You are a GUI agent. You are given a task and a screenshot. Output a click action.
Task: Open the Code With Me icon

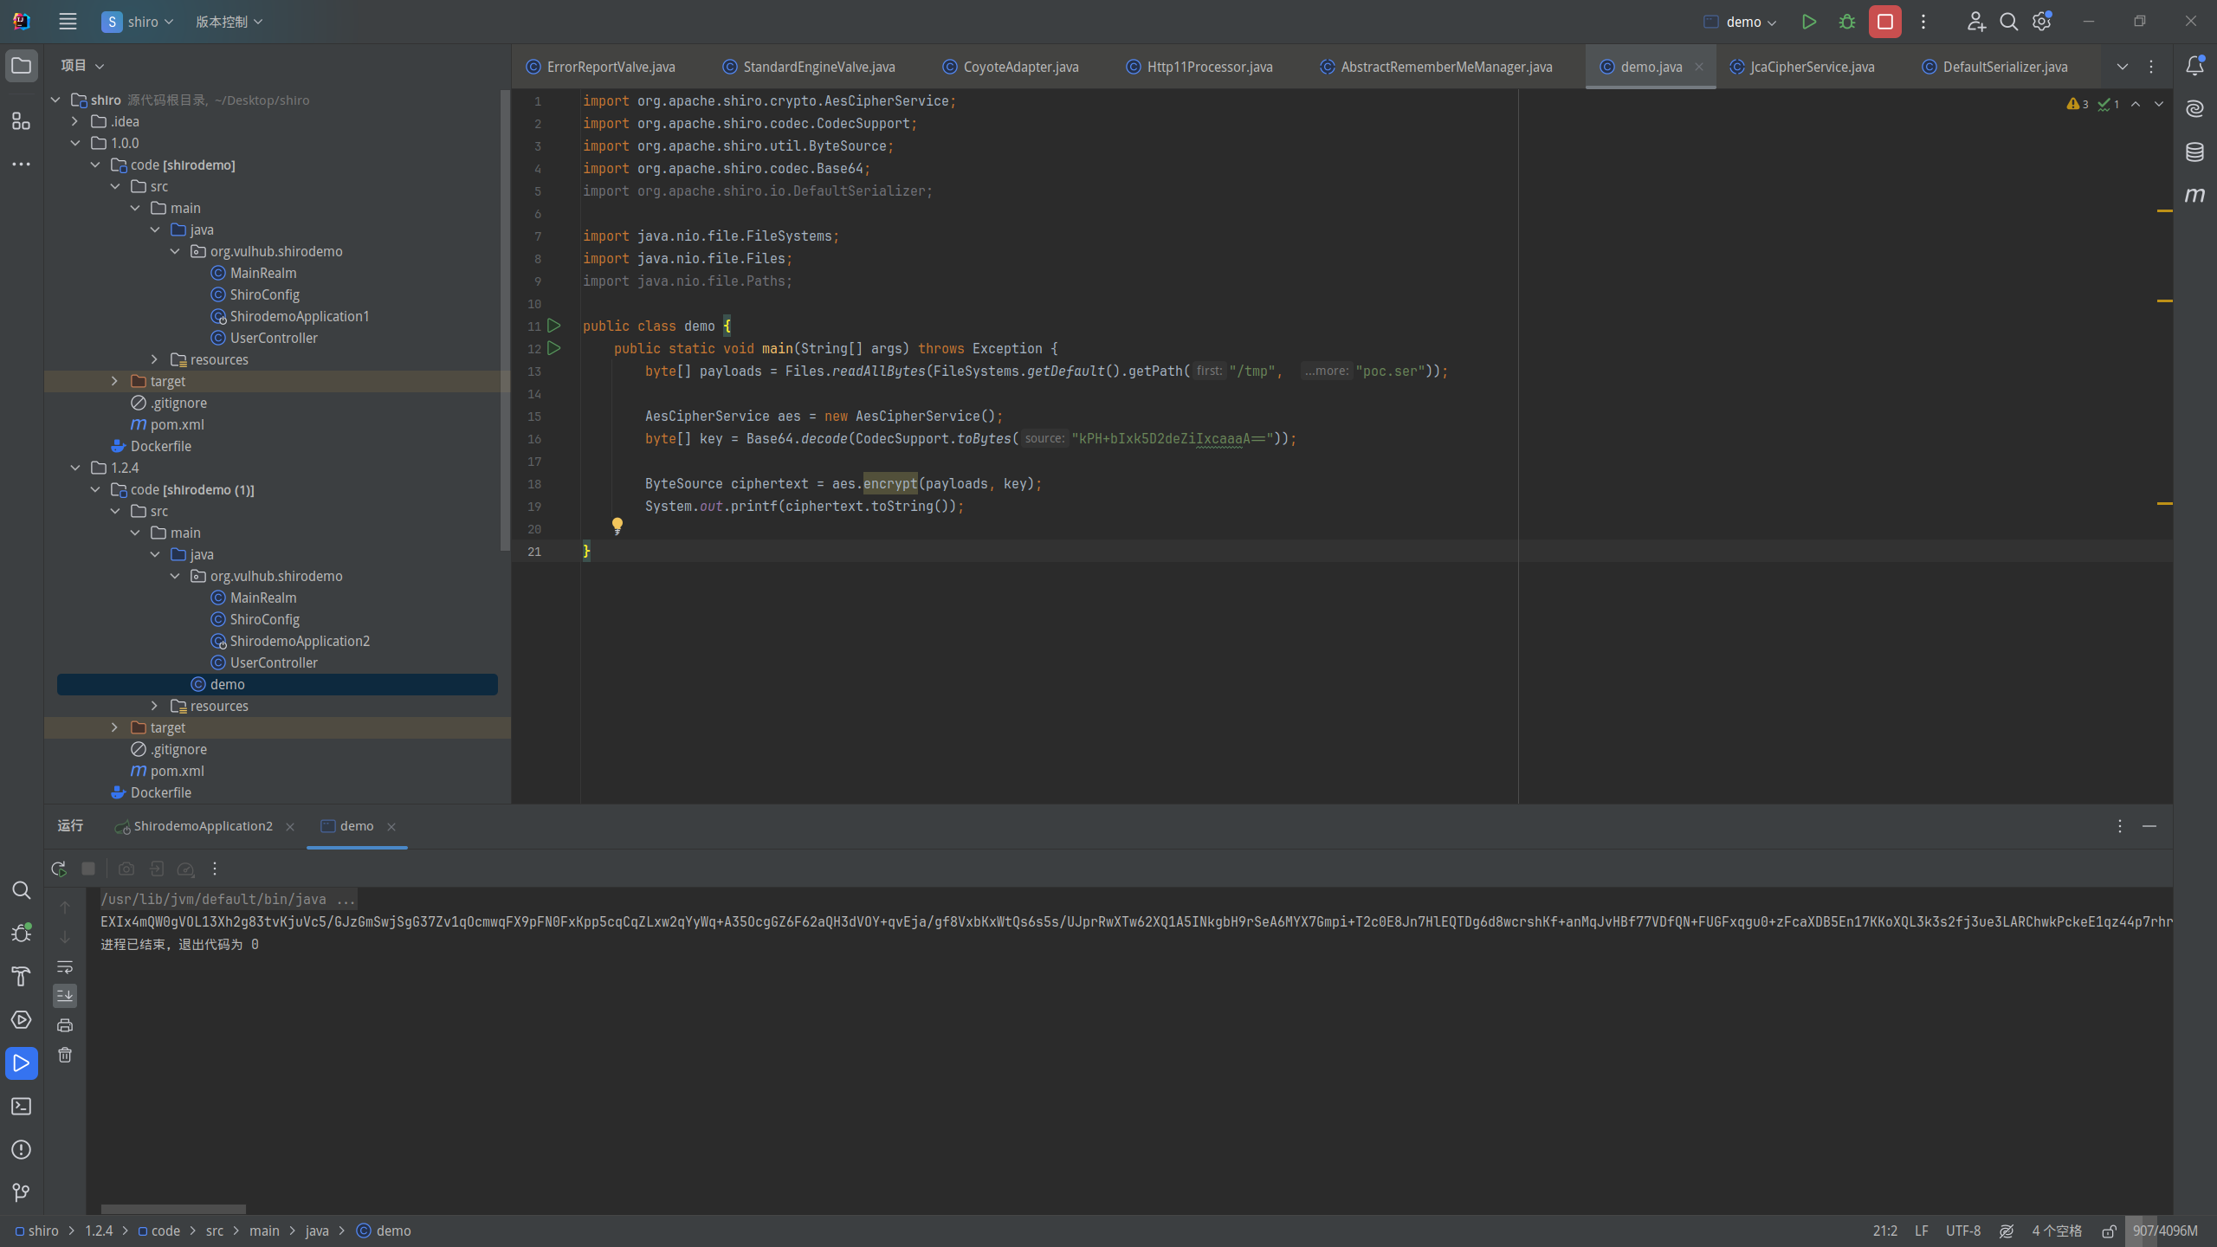click(x=1975, y=22)
